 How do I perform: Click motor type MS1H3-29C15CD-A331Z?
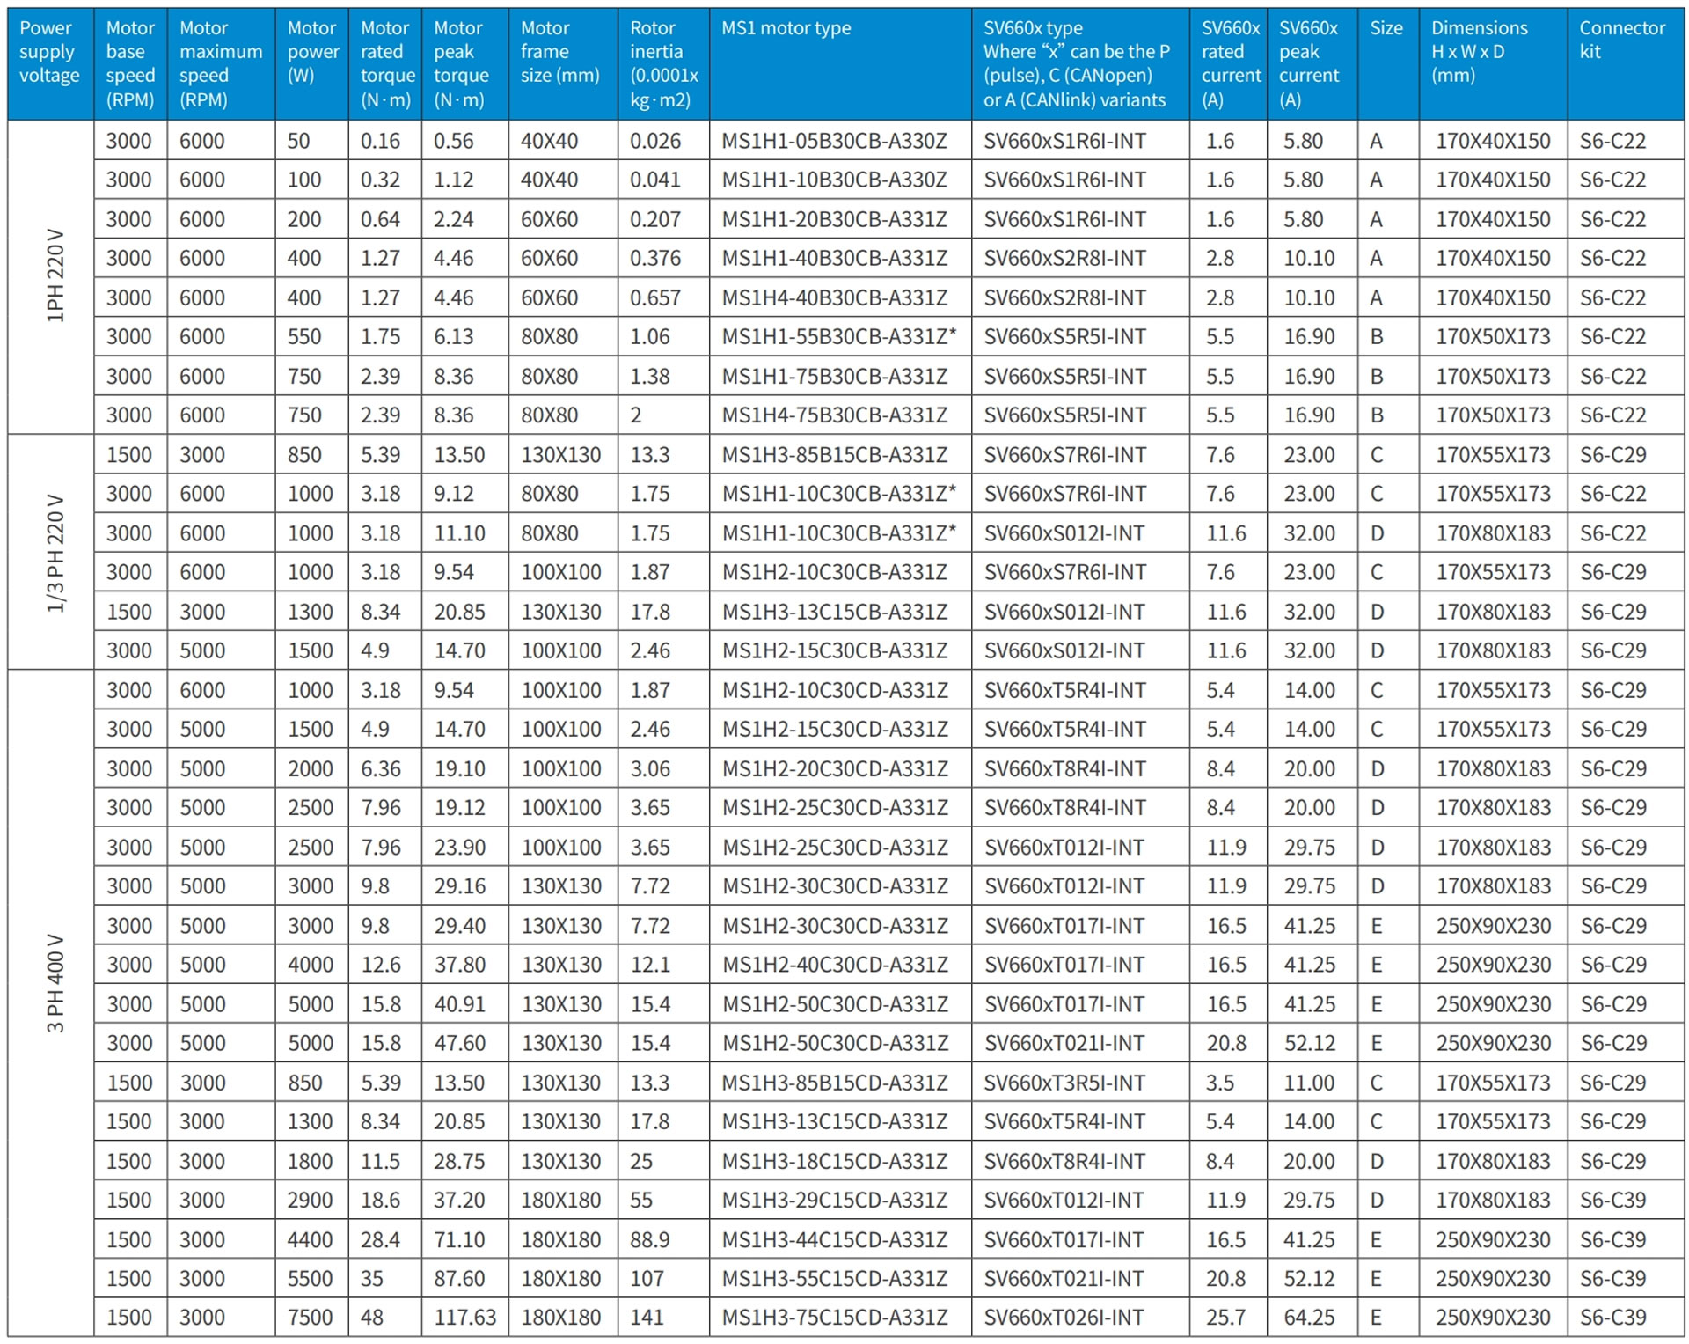pyautogui.click(x=834, y=1200)
